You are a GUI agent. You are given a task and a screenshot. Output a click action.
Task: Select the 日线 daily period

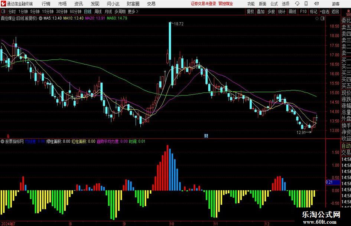click(88, 12)
